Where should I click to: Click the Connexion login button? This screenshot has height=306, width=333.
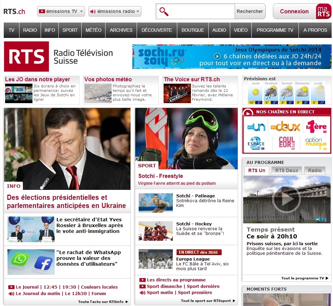tap(294, 11)
